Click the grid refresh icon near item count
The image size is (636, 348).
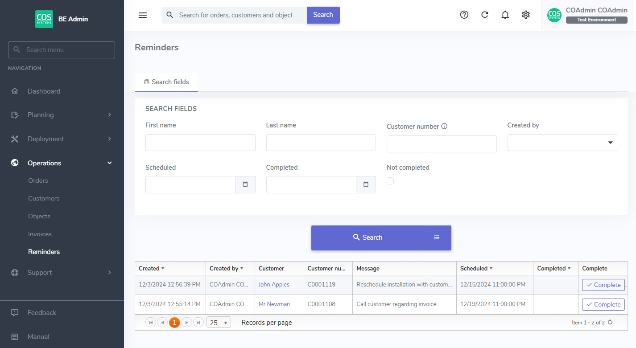(611, 322)
